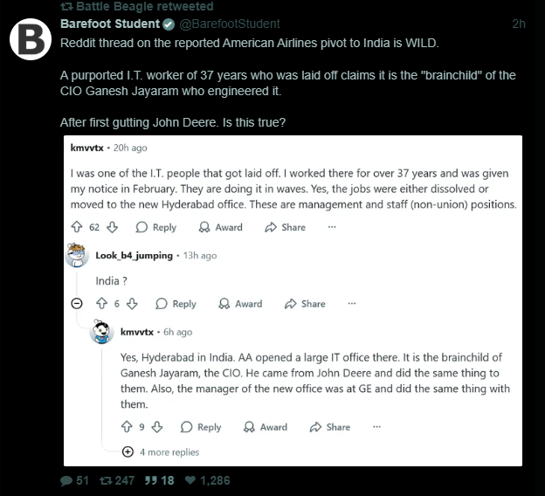Viewport: 545px width, 496px height.
Task: Retweet the Barefoot Student post
Action: (107, 480)
